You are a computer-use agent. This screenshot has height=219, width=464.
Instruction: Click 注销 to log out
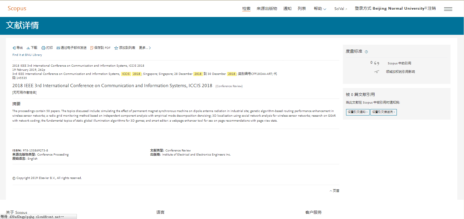pyautogui.click(x=432, y=8)
